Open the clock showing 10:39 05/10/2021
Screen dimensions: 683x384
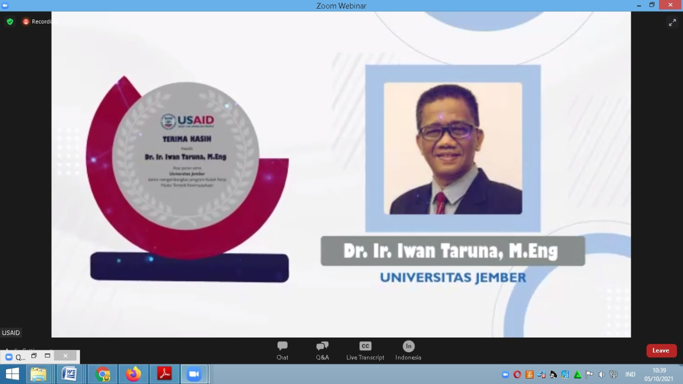(660, 374)
